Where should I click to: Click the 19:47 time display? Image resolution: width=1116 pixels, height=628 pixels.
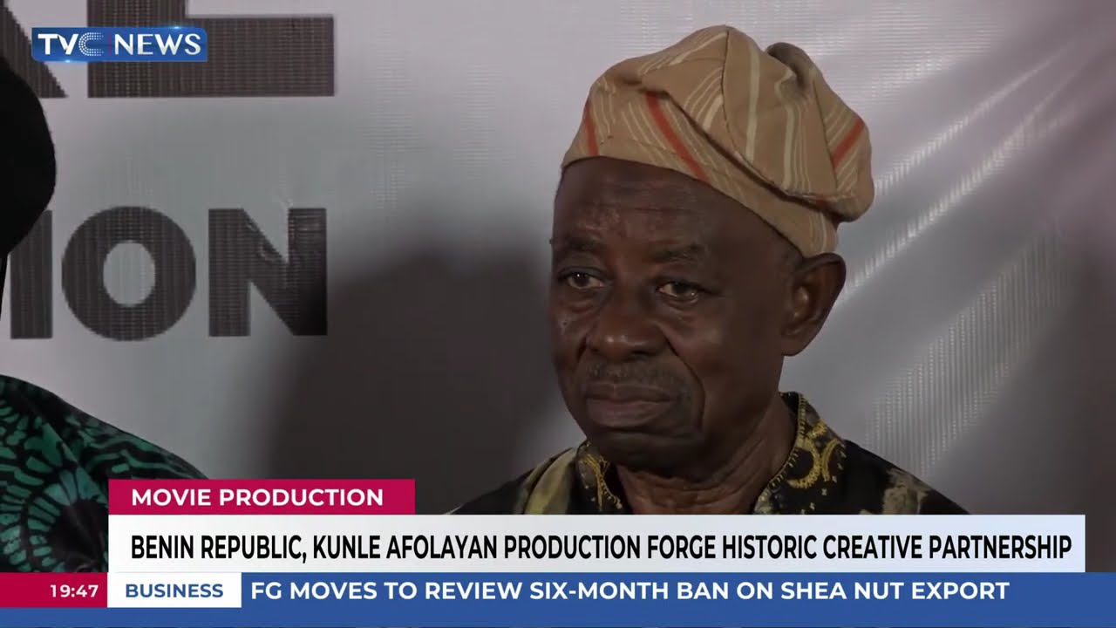pos(74,590)
